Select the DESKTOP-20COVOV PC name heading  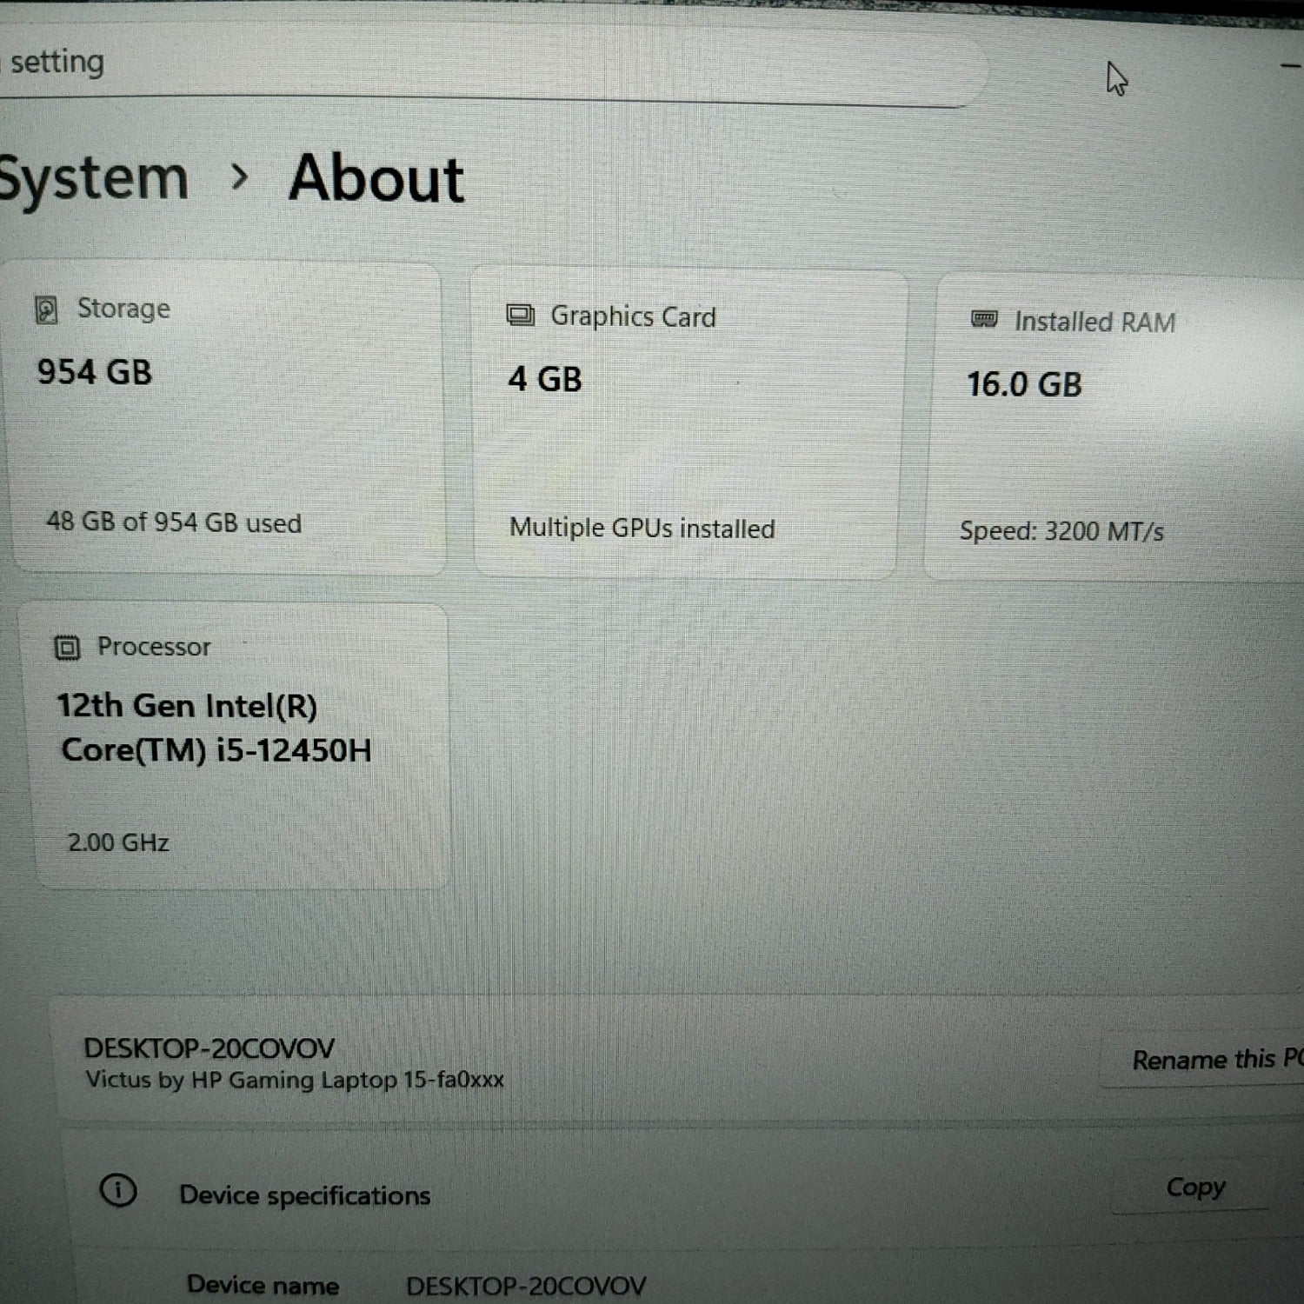click(x=209, y=1048)
